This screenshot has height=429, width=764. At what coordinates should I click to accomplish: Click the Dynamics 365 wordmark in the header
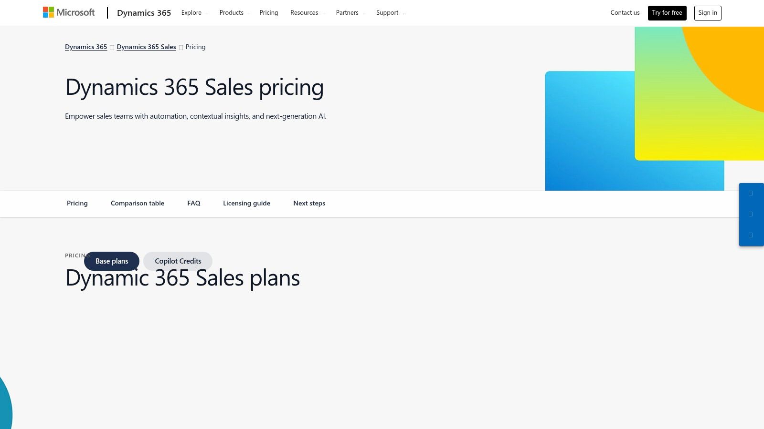click(144, 13)
